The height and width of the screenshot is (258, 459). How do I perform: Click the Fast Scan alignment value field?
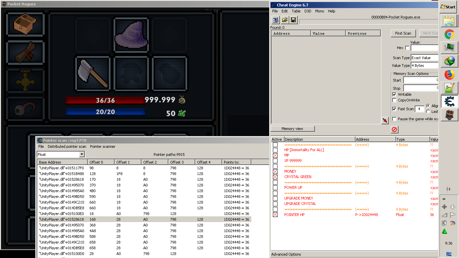coord(419,109)
